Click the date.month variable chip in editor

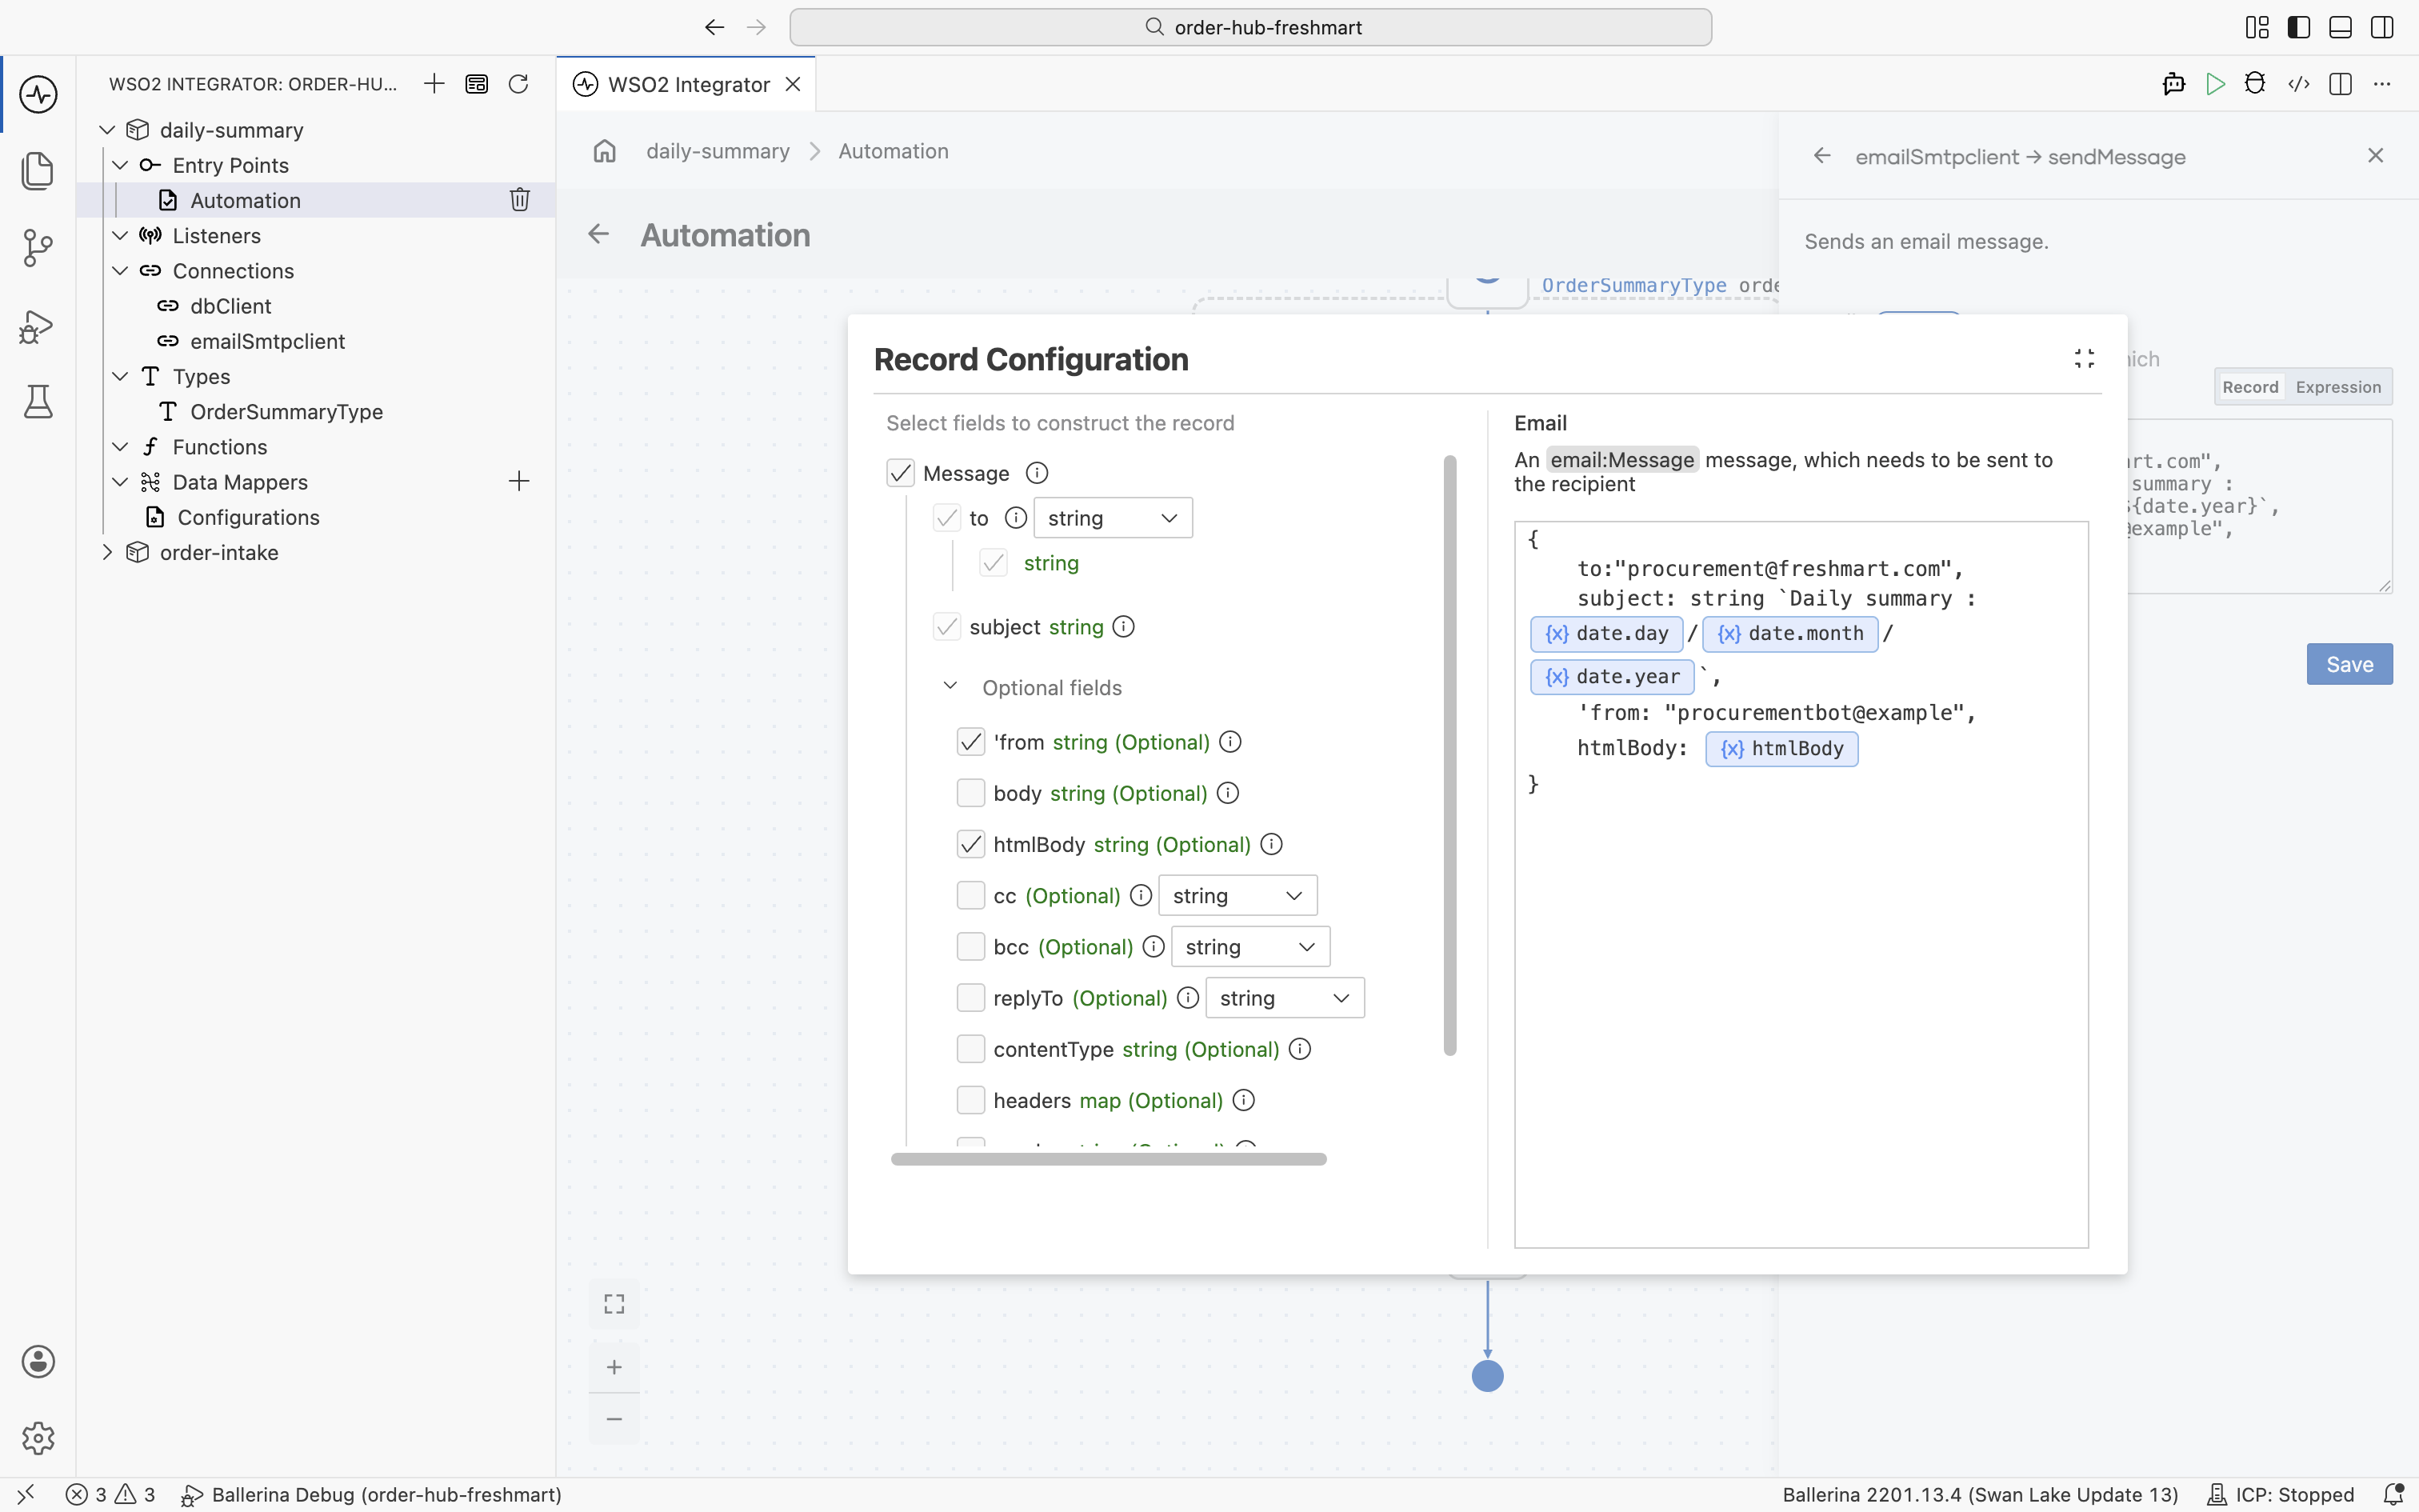pyautogui.click(x=1790, y=634)
